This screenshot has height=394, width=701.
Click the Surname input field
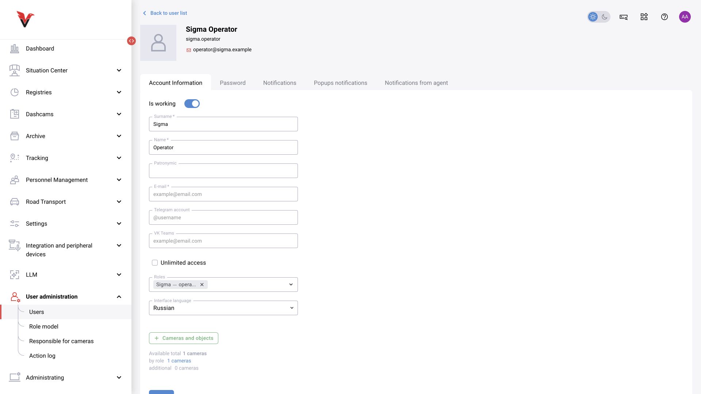click(x=223, y=124)
